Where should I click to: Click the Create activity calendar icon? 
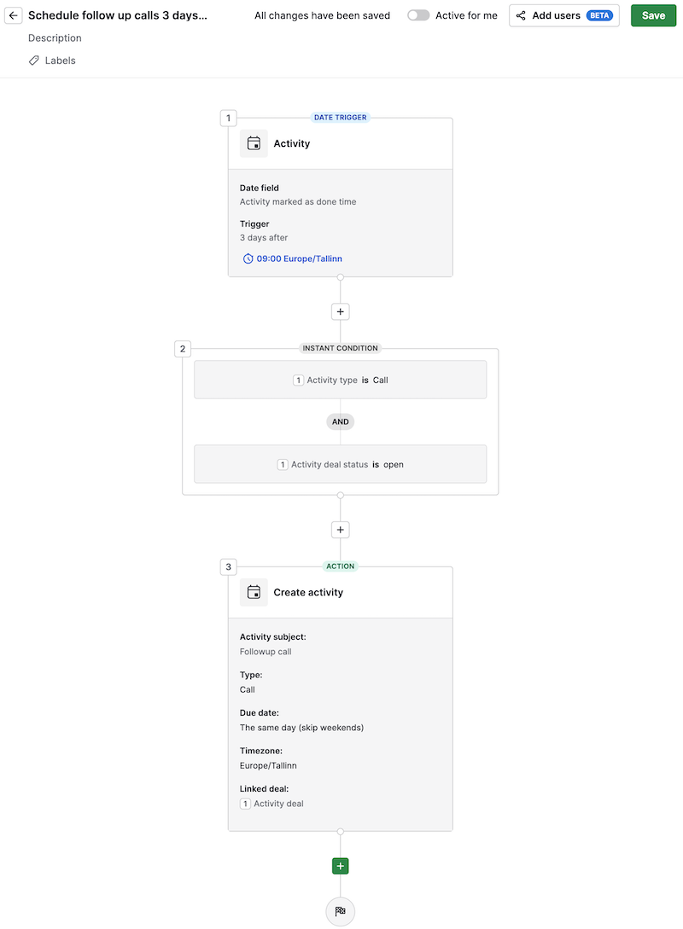254,592
